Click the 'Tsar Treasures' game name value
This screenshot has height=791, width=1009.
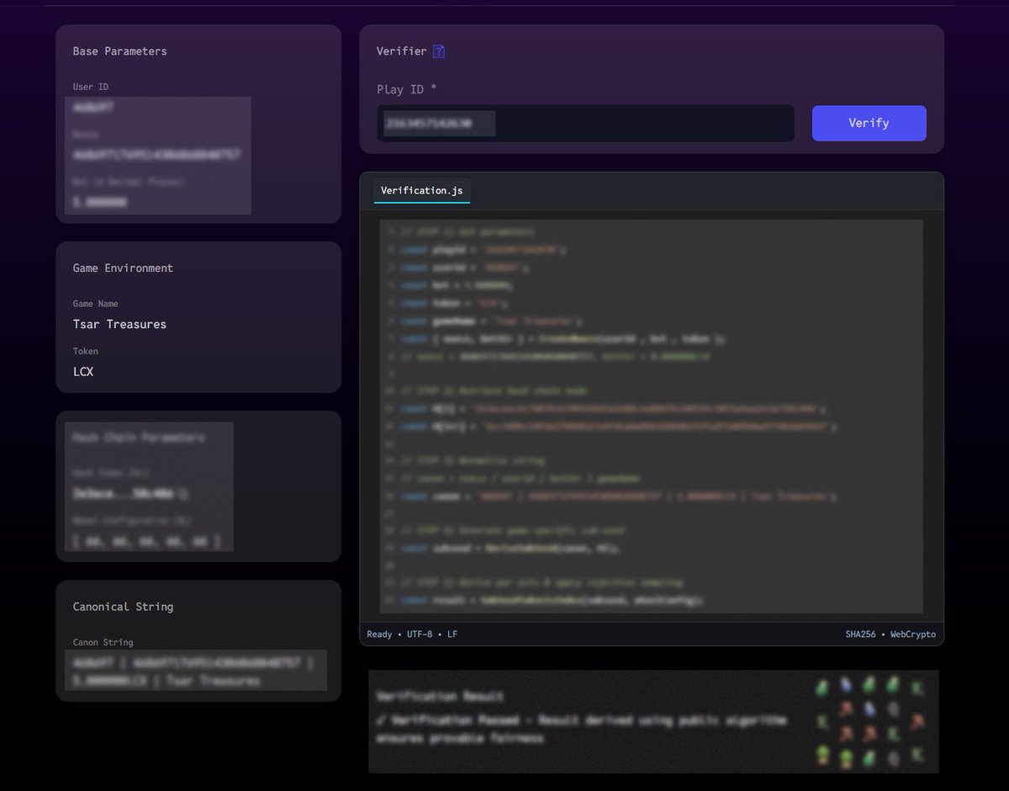pyautogui.click(x=119, y=324)
